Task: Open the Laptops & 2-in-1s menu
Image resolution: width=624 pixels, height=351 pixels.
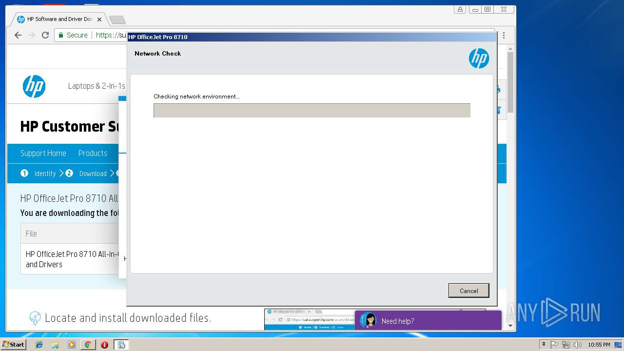Action: (x=97, y=86)
